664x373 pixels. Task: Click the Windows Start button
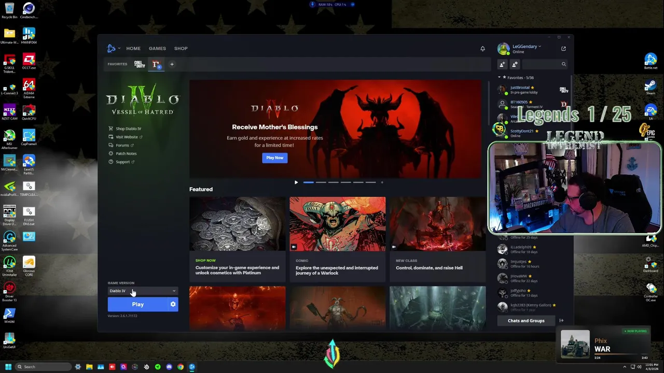(8, 367)
